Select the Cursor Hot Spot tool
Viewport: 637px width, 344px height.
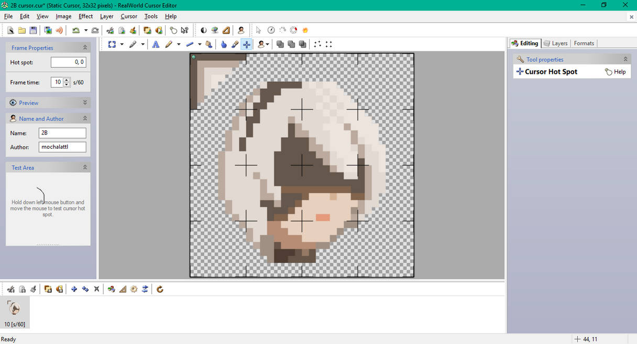click(x=246, y=44)
